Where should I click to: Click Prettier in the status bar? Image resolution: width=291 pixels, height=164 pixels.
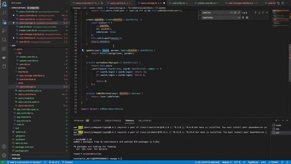point(273,162)
